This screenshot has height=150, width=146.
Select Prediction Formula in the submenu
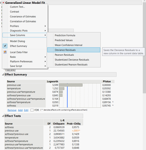click(65, 35)
